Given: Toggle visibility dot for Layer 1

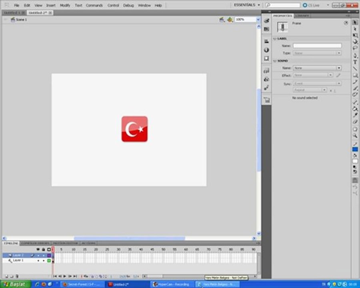Looking at the screenshot, I should (x=38, y=260).
